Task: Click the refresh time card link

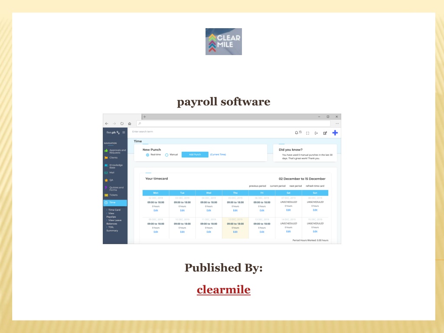Action: click(315, 186)
